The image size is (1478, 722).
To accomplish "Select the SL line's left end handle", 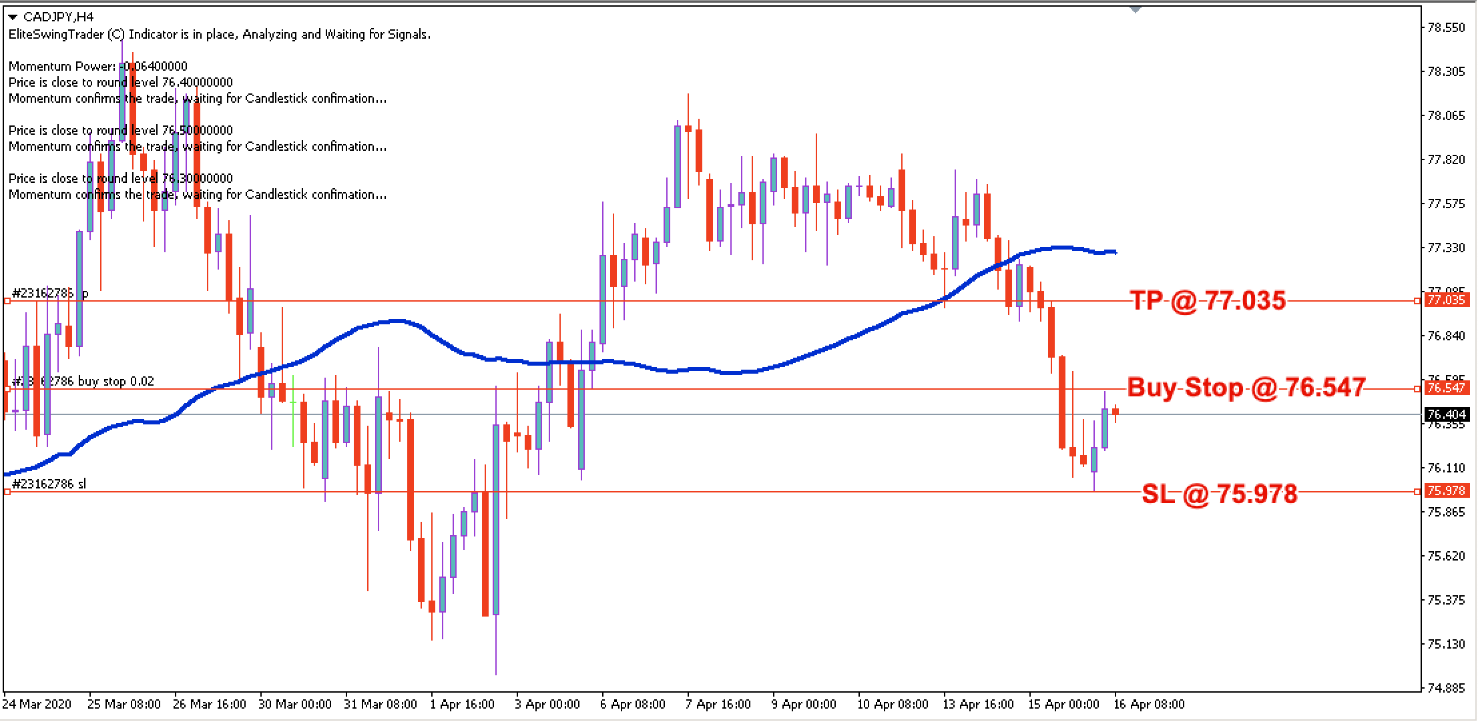I will tap(7, 492).
